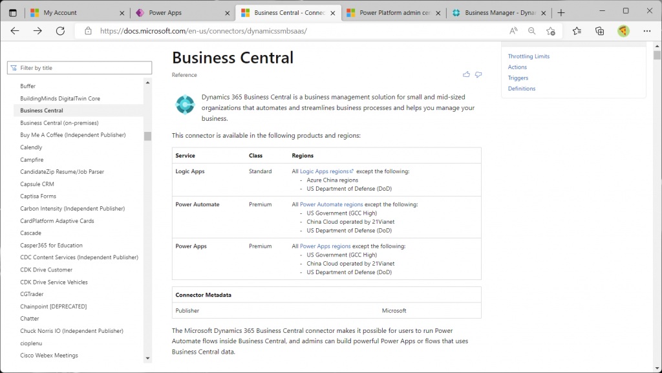Open CDK Drive Customer entry

click(46, 270)
